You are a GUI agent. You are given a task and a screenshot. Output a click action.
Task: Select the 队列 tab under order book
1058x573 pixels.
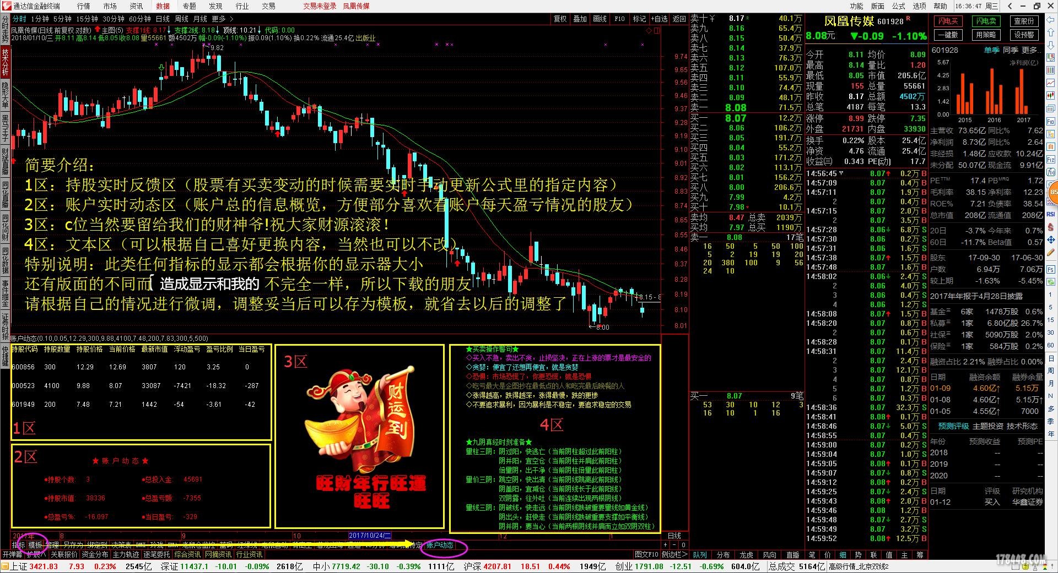tap(700, 555)
